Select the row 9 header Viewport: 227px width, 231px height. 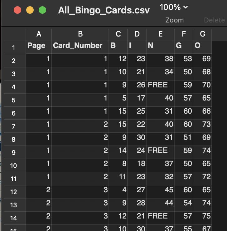[13, 152]
